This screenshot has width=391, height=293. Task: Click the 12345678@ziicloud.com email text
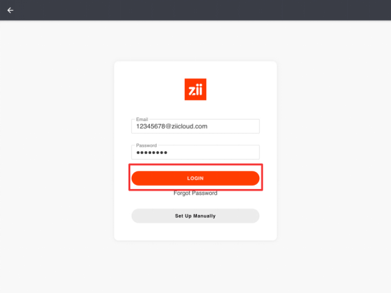[172, 126]
